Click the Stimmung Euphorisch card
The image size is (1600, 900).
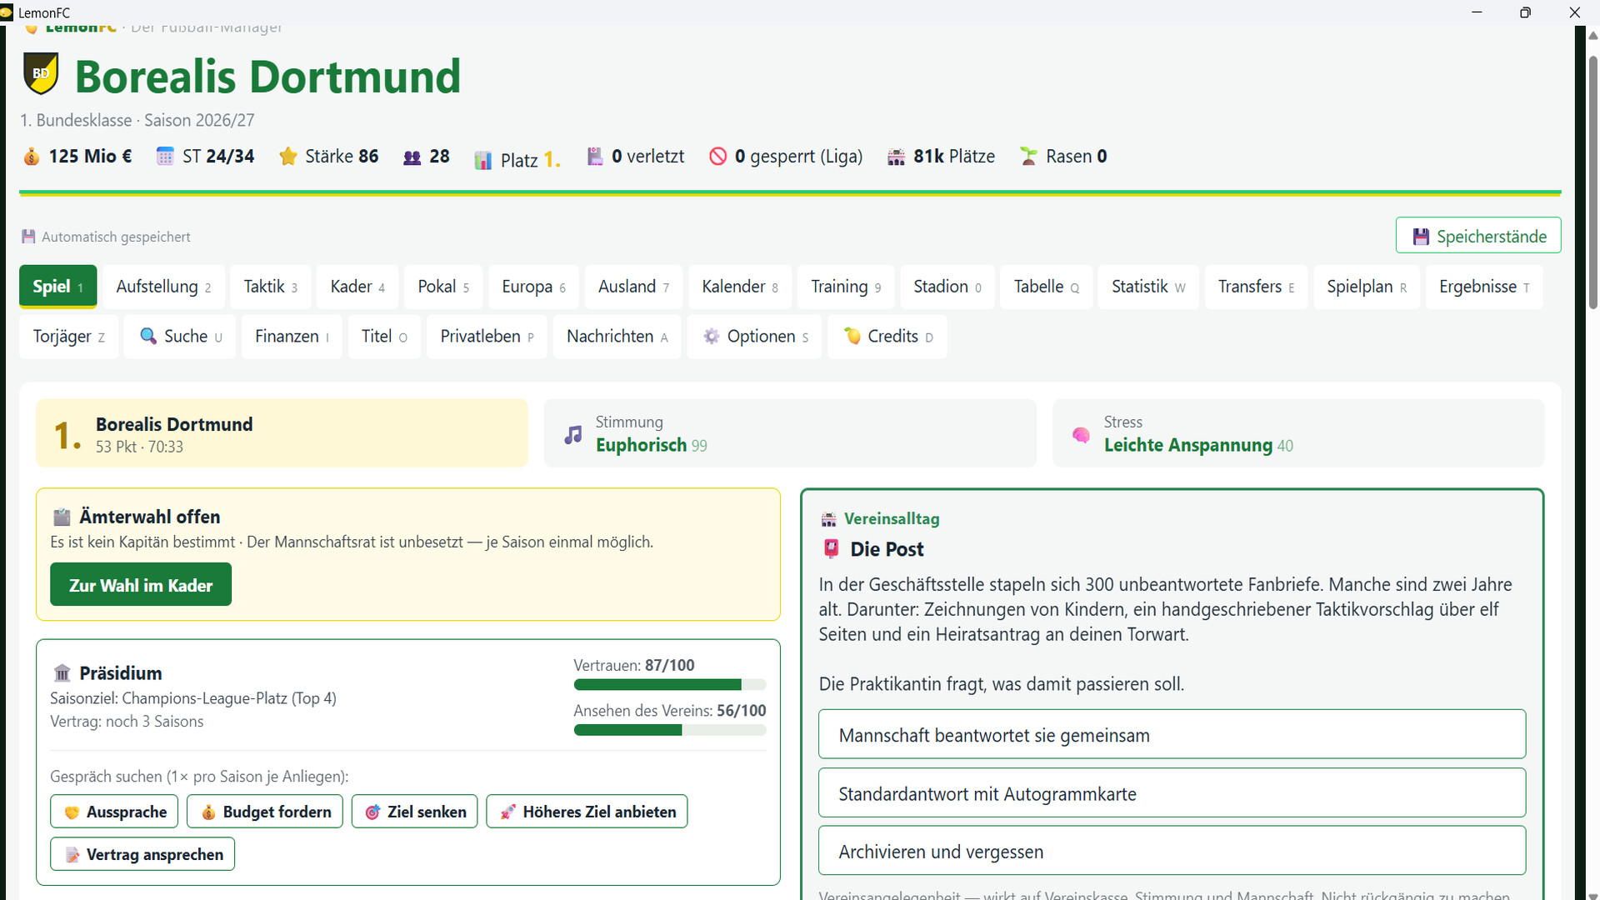790,433
